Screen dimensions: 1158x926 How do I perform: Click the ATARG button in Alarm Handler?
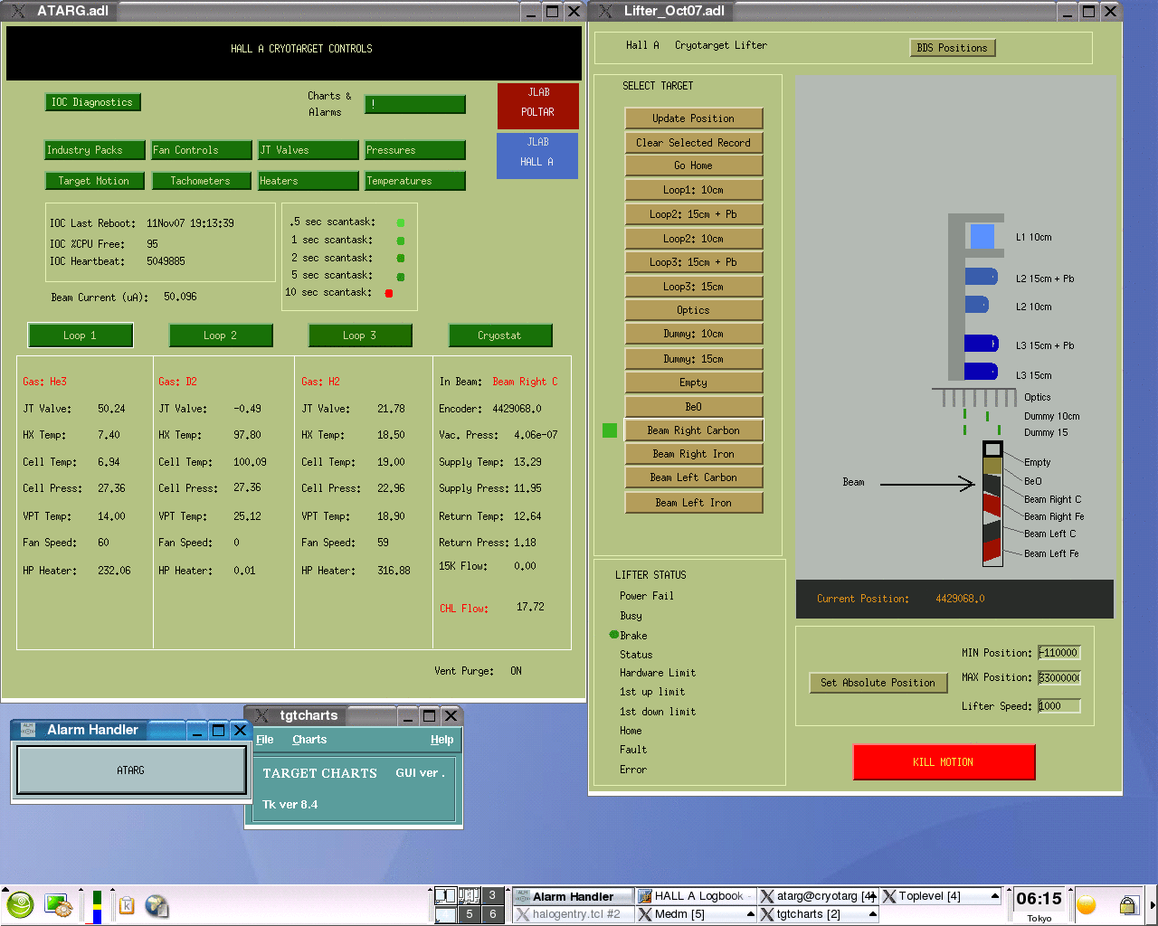click(131, 770)
